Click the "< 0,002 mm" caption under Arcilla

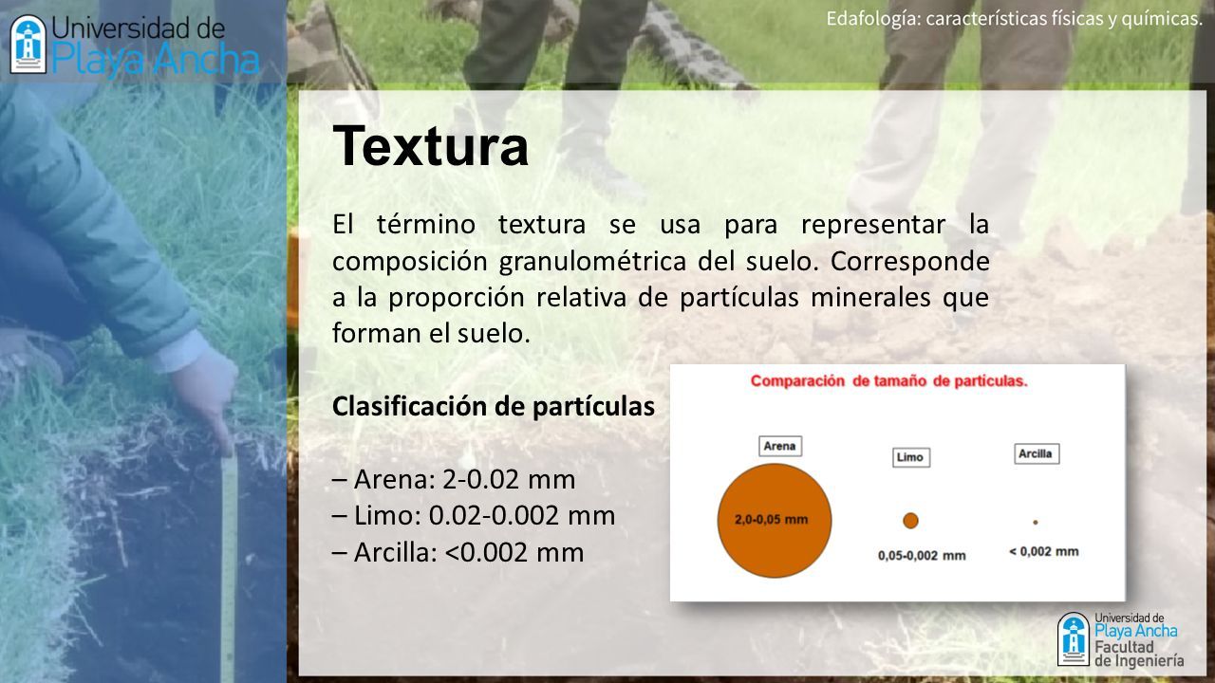pos(1043,551)
